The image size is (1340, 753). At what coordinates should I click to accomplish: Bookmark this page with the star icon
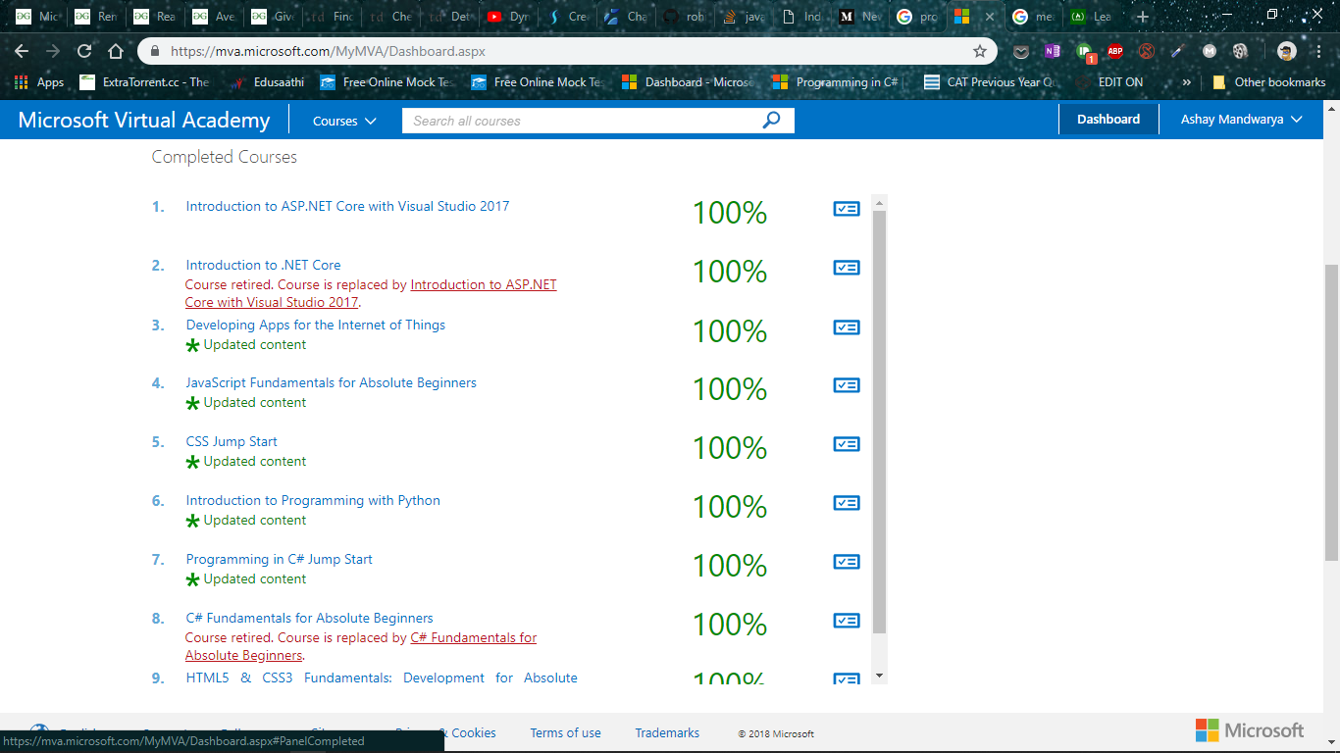pos(980,51)
